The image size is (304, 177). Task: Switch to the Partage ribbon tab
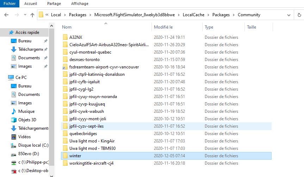[54, 4]
